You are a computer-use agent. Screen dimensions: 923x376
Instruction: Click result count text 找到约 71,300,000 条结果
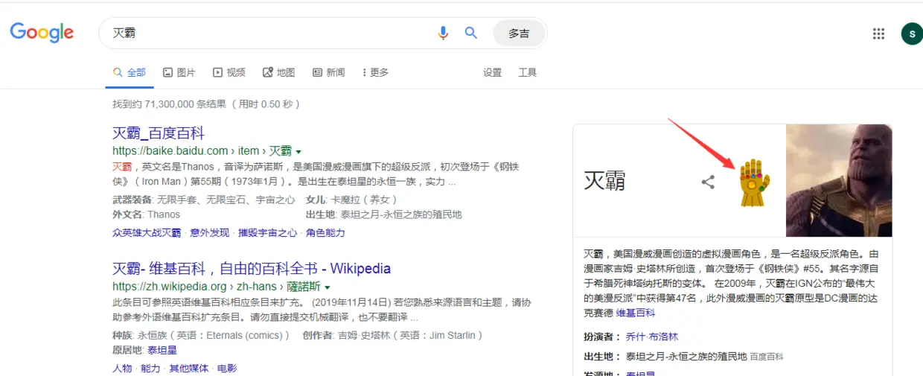coord(168,104)
